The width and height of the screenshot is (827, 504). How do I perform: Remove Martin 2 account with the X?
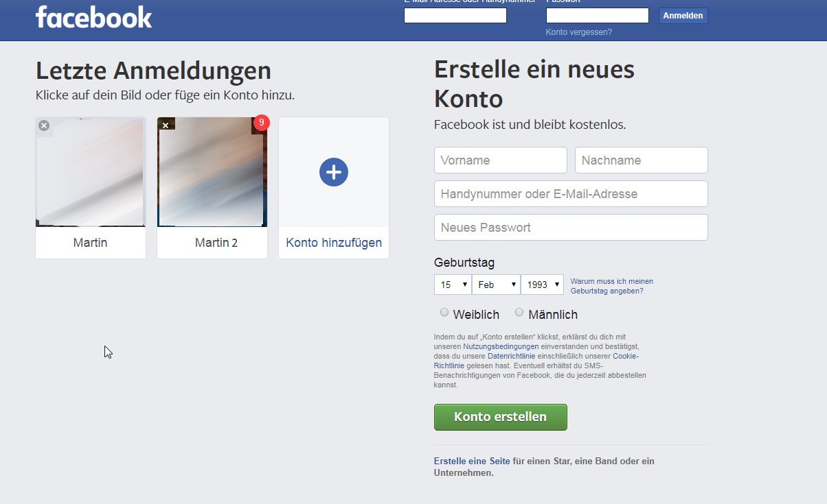coord(166,125)
